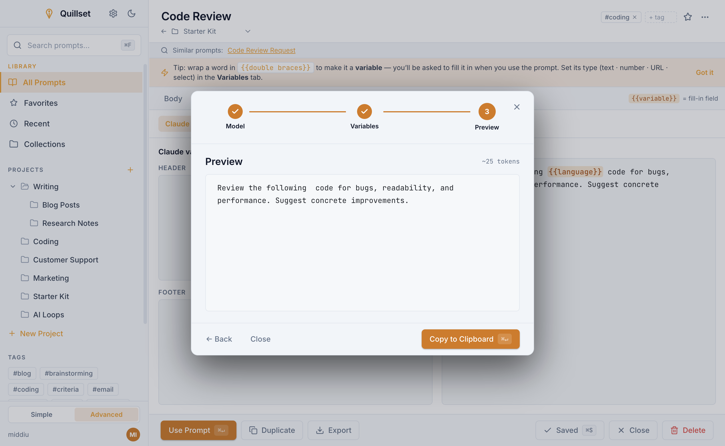Click the ~25 tokens counter
Image resolution: width=725 pixels, height=446 pixels.
(501, 161)
